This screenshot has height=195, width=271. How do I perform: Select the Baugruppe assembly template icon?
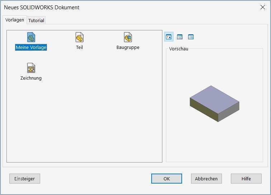(128, 37)
